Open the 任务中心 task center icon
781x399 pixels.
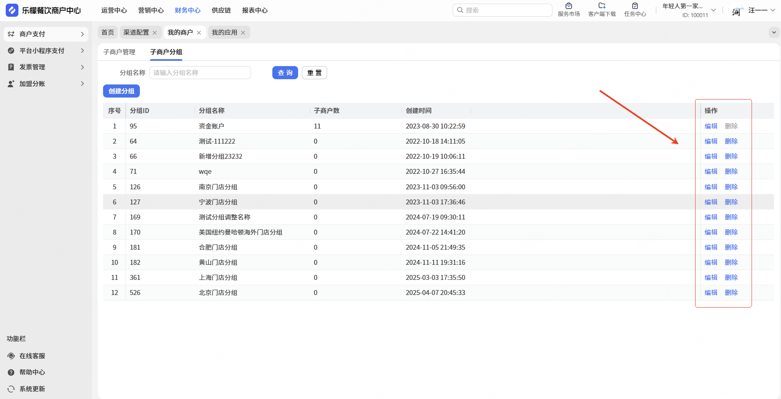click(635, 6)
